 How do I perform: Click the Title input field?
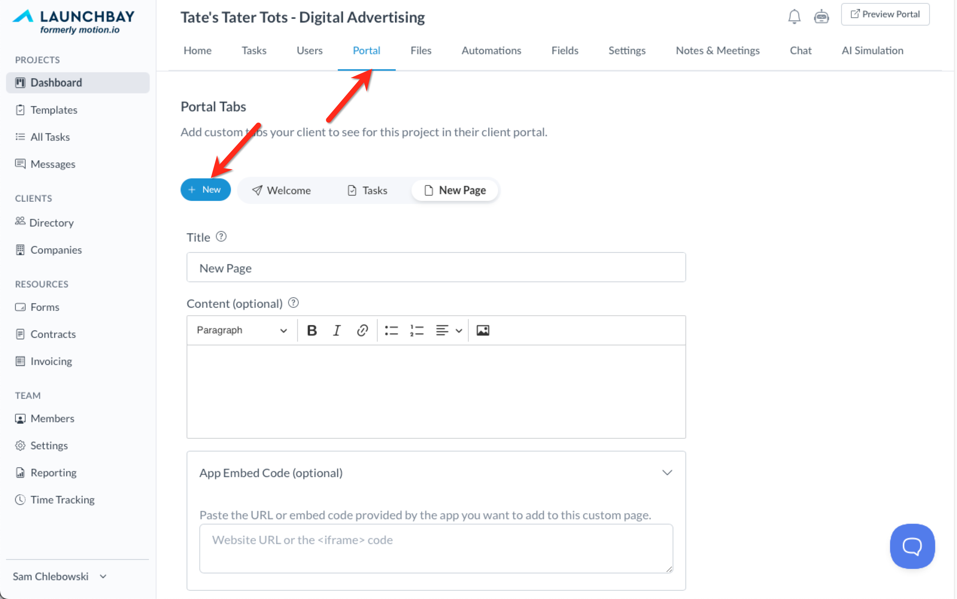(x=436, y=268)
